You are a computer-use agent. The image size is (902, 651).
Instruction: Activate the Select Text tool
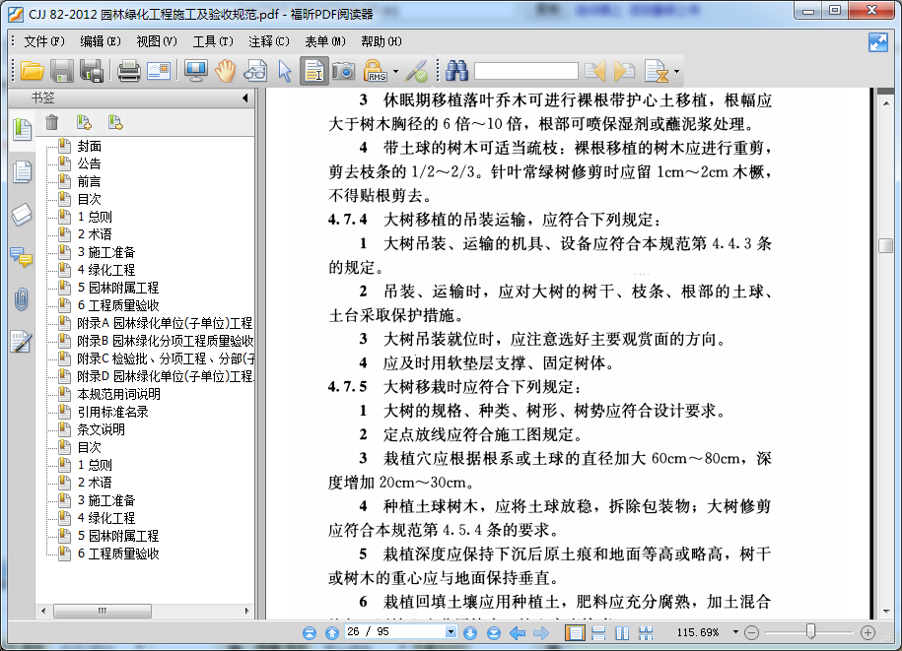(x=314, y=71)
